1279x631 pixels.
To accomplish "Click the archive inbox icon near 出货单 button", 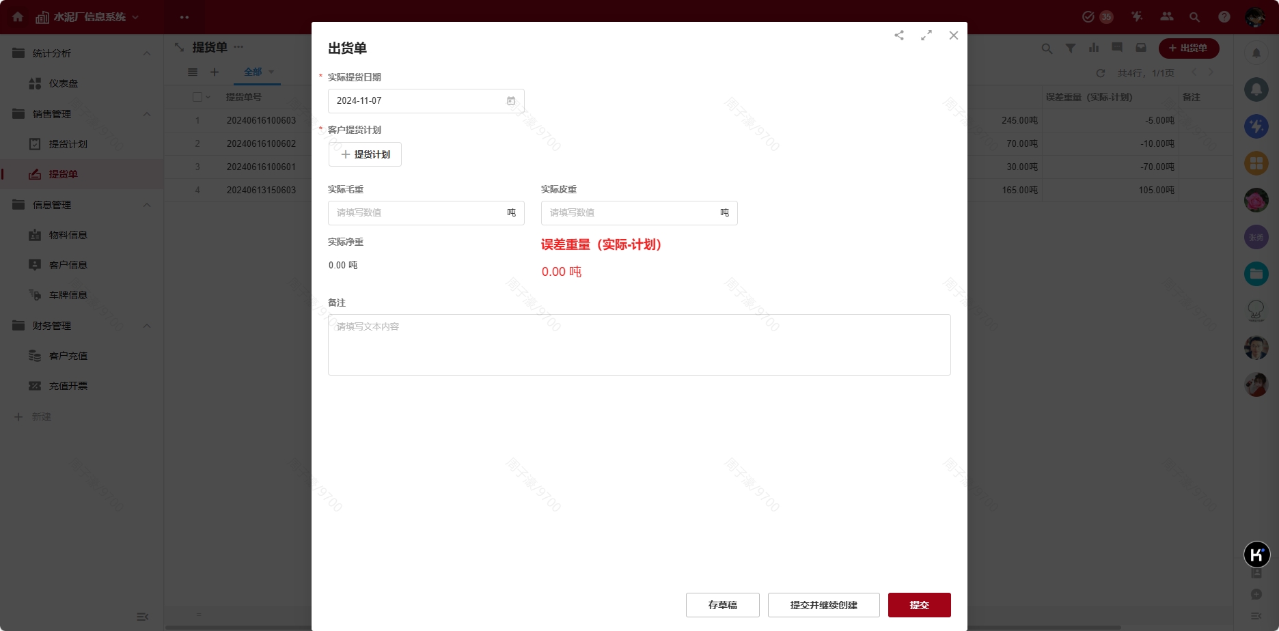I will [1141, 47].
